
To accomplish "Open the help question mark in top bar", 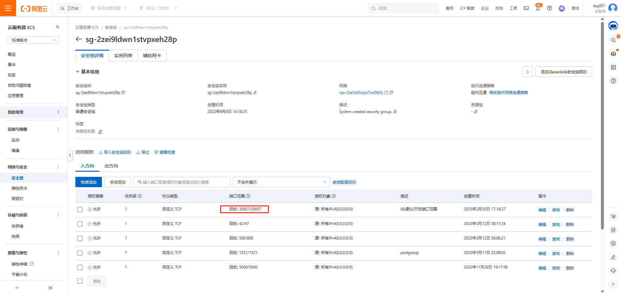I will [550, 8].
